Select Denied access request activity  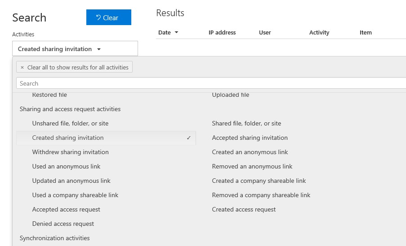[x=63, y=224]
